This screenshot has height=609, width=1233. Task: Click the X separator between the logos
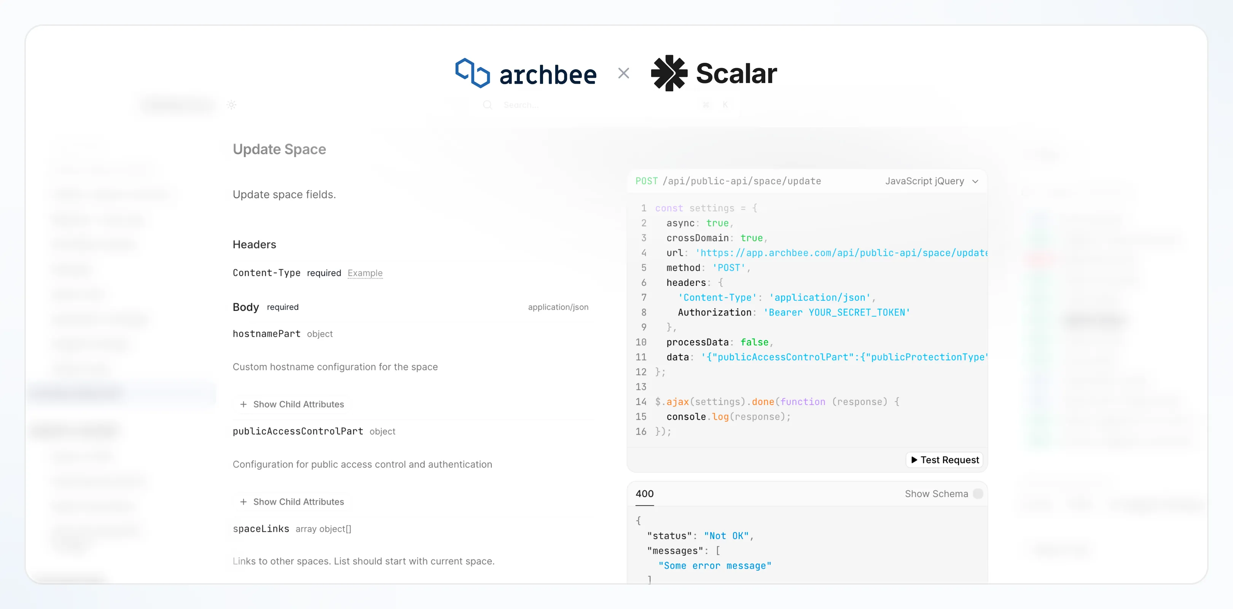click(x=623, y=73)
